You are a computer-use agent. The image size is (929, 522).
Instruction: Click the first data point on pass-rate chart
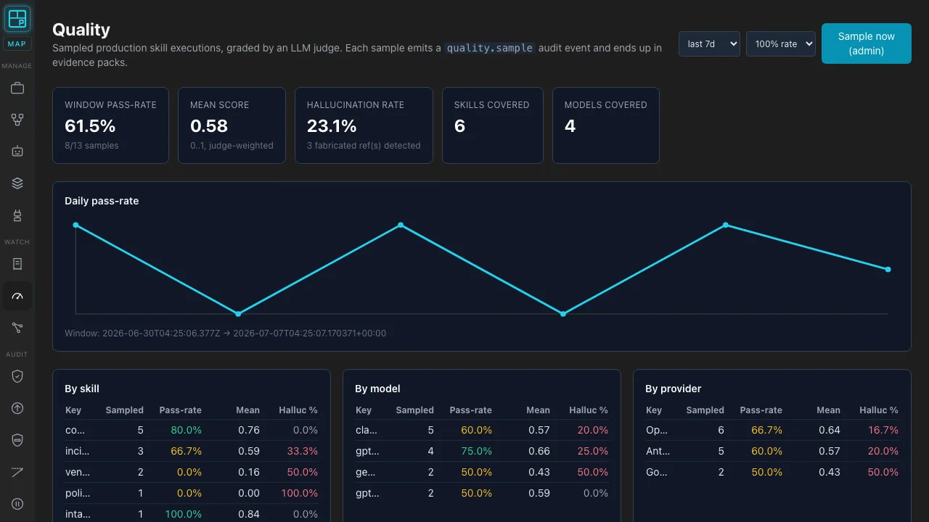[75, 225]
